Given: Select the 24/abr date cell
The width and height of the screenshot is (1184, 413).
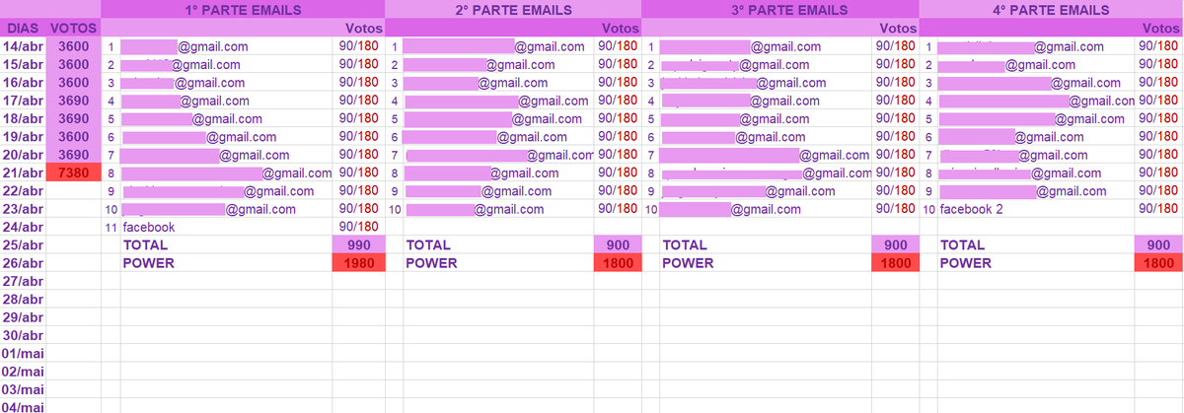Looking at the screenshot, I should pos(23,228).
